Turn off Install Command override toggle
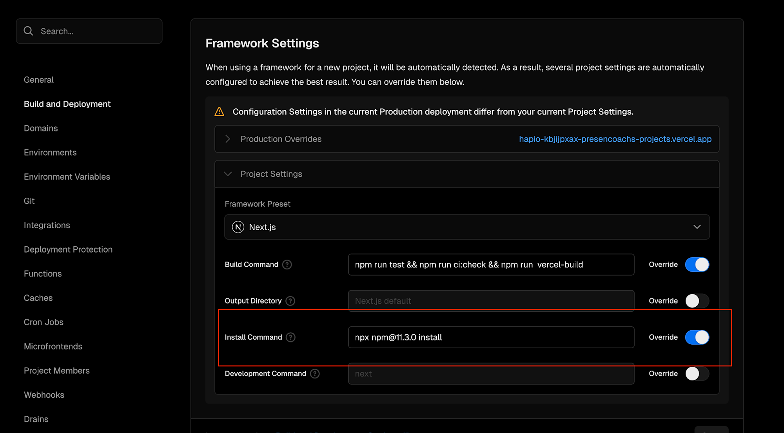The width and height of the screenshot is (784, 433). (x=697, y=337)
